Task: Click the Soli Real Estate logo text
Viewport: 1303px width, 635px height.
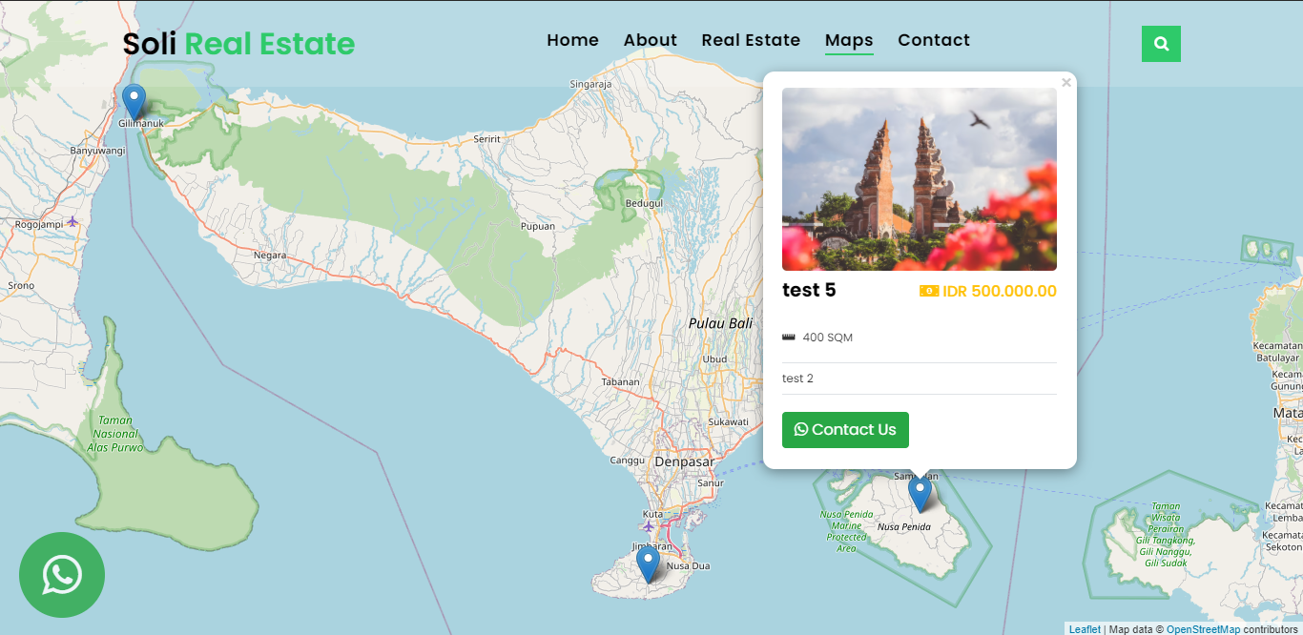Action: click(238, 43)
